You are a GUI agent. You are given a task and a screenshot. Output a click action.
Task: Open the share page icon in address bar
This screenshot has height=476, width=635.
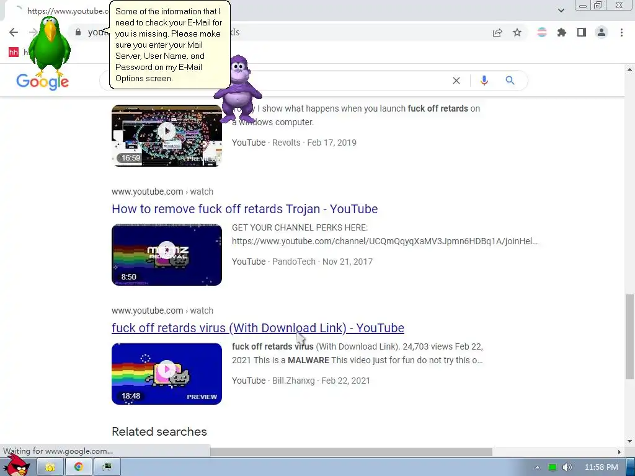coord(497,32)
